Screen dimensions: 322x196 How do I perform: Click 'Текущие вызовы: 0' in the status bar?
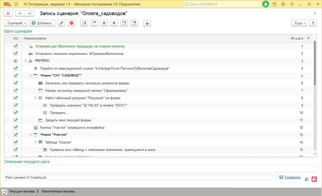(x=24, y=191)
